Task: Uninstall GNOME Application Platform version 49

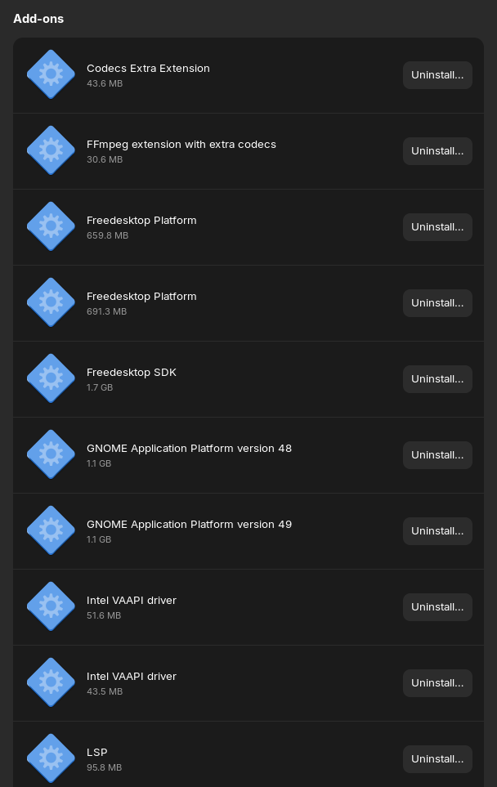Action: click(437, 530)
